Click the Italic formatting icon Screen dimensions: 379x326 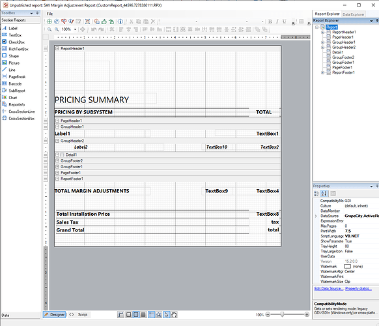tap(277, 22)
